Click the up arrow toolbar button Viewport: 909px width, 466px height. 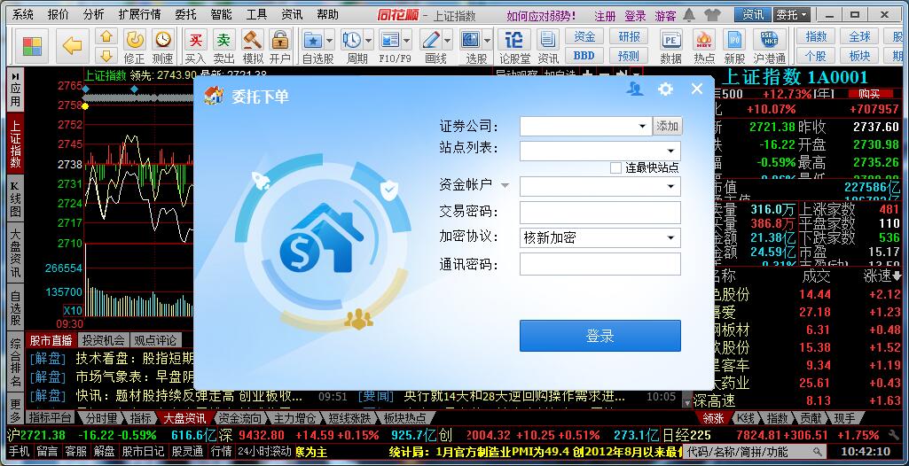pos(106,36)
